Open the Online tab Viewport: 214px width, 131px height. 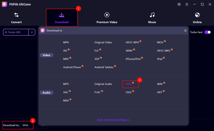point(197,18)
